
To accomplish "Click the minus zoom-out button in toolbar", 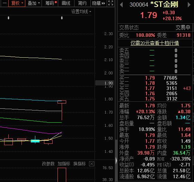I will pyautogui.click(x=5, y=3).
